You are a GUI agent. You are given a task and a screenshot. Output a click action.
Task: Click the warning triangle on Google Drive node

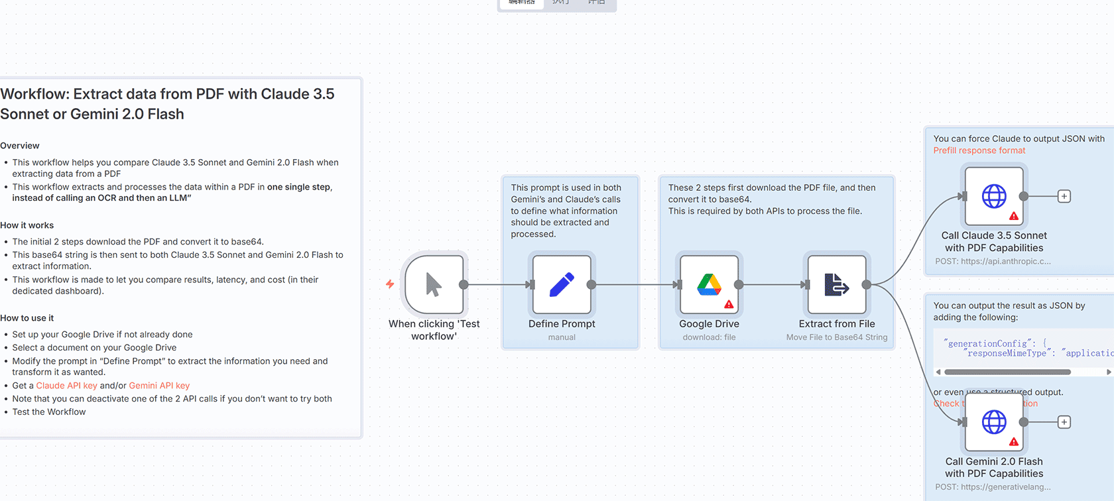(729, 304)
